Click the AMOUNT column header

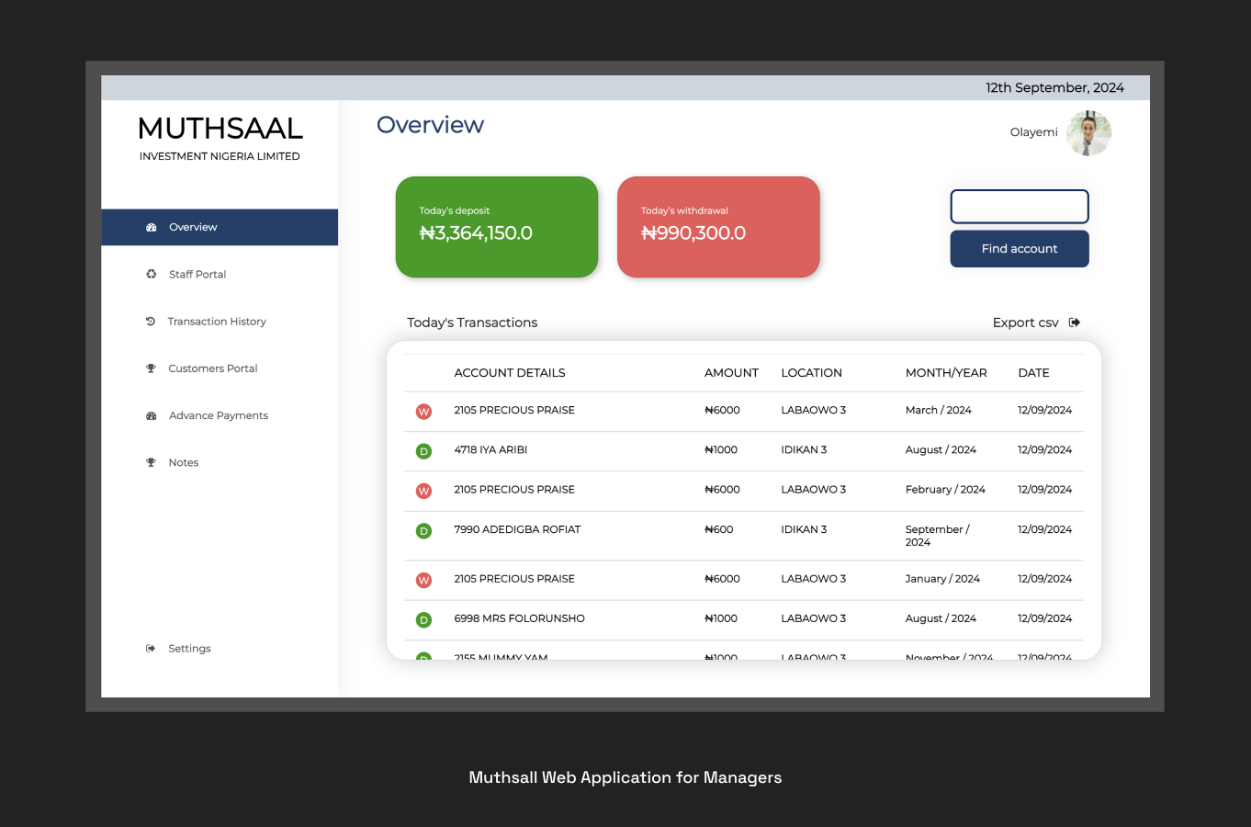tap(731, 373)
